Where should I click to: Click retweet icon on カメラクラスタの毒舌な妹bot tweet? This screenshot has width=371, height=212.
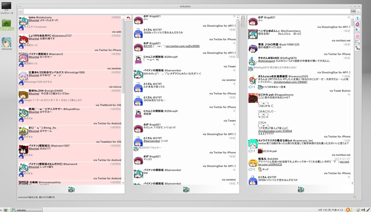coord(251,151)
